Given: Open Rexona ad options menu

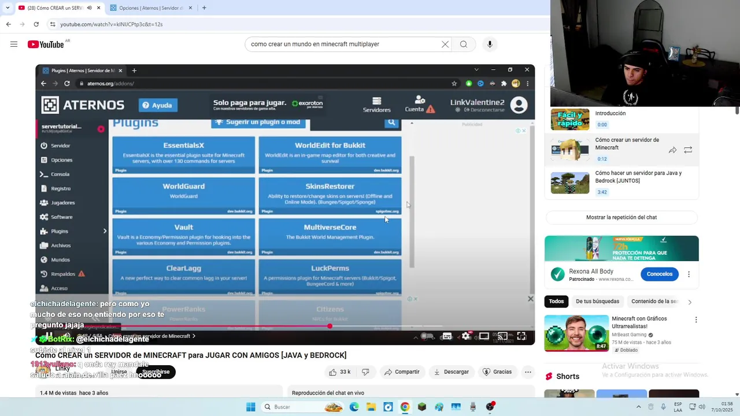Looking at the screenshot, I should click(689, 274).
